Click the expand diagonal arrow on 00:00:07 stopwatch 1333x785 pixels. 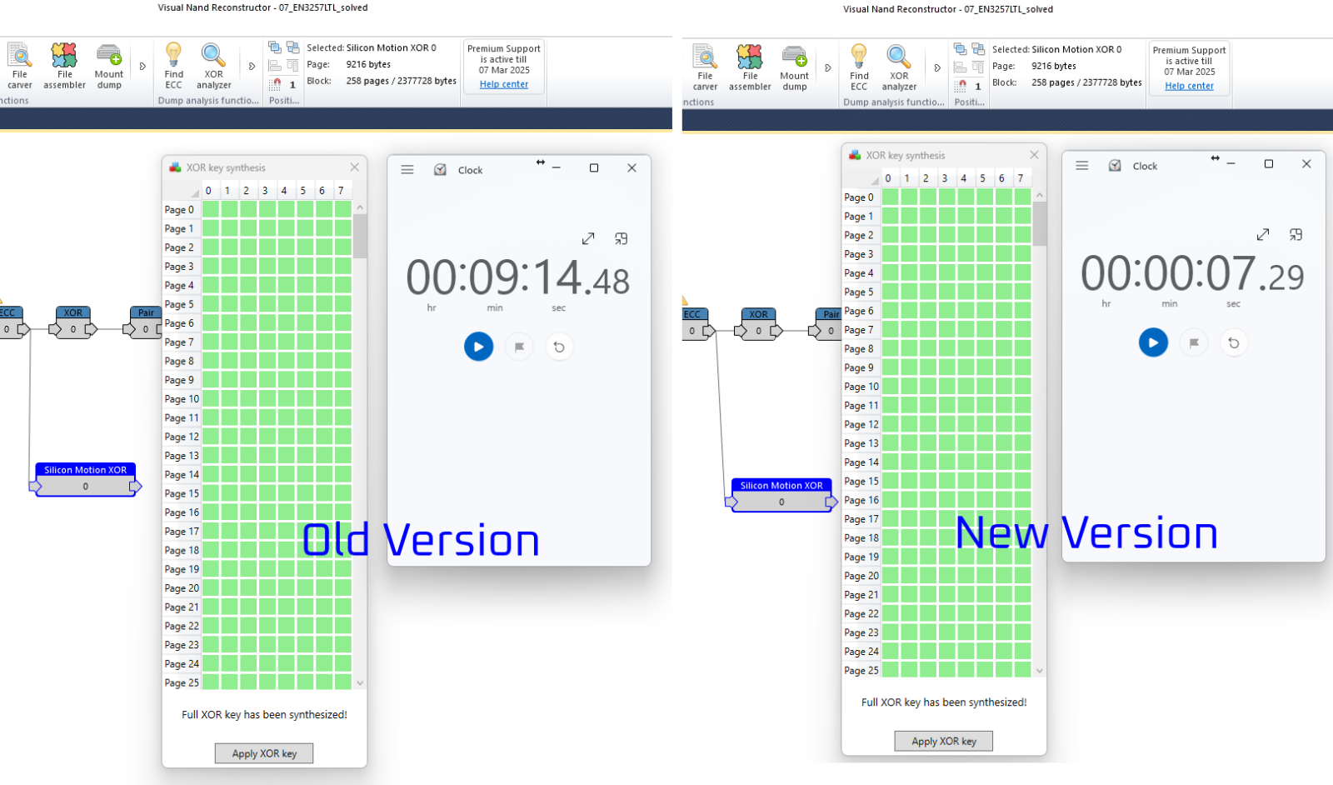(x=1263, y=235)
